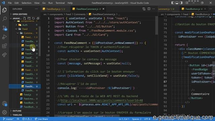Open Explorer views and more actions menu

click(x=36, y=9)
